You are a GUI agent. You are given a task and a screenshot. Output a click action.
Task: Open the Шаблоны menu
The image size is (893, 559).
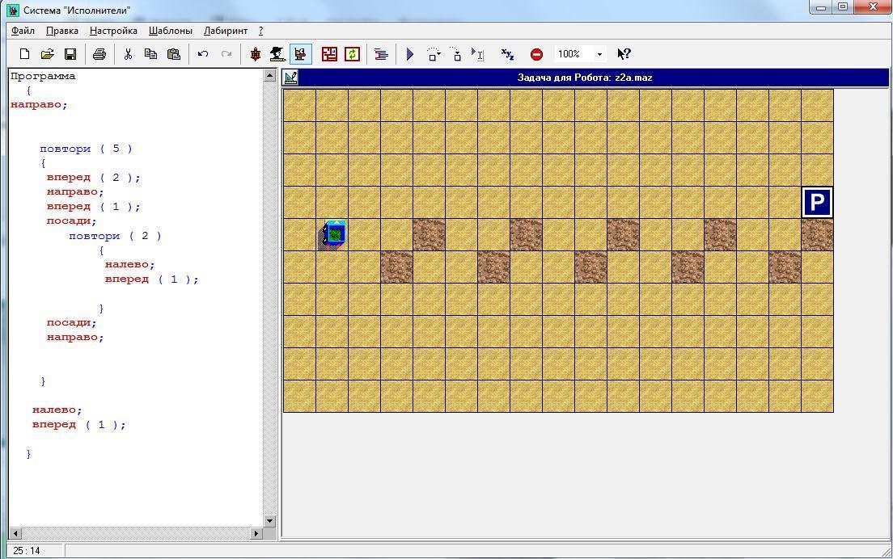click(171, 31)
